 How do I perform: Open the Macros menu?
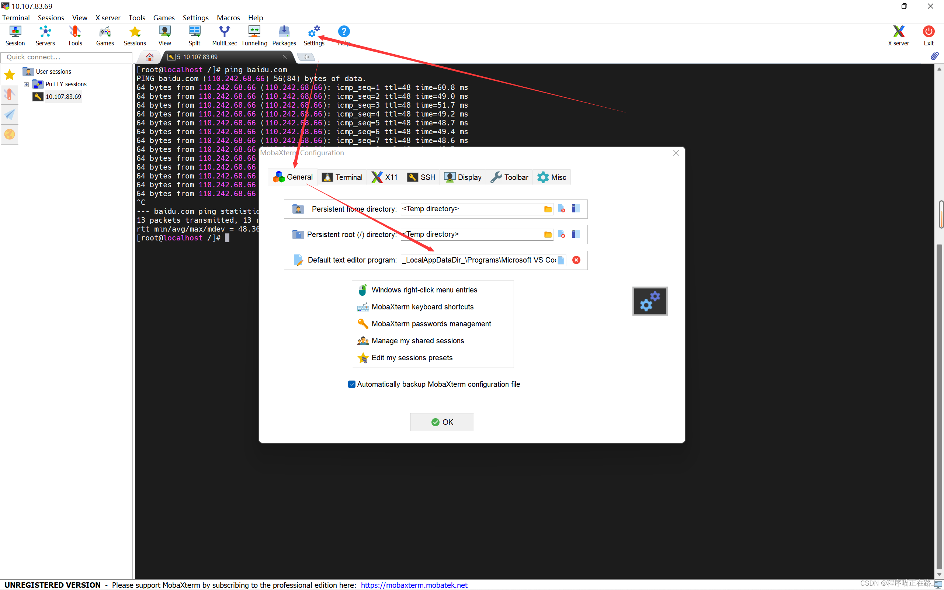point(228,18)
